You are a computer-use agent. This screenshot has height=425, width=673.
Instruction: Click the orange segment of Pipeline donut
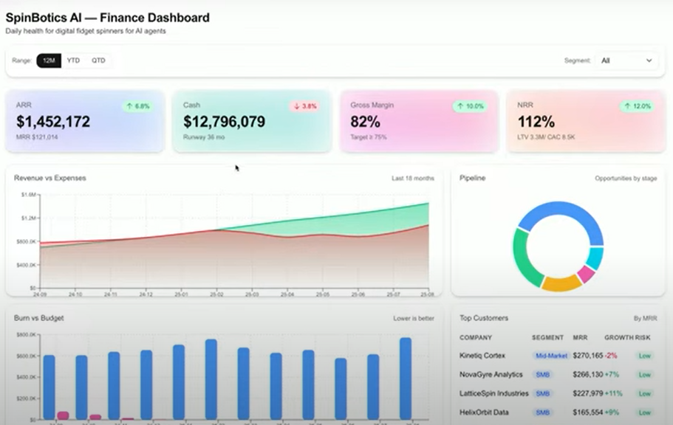(561, 283)
